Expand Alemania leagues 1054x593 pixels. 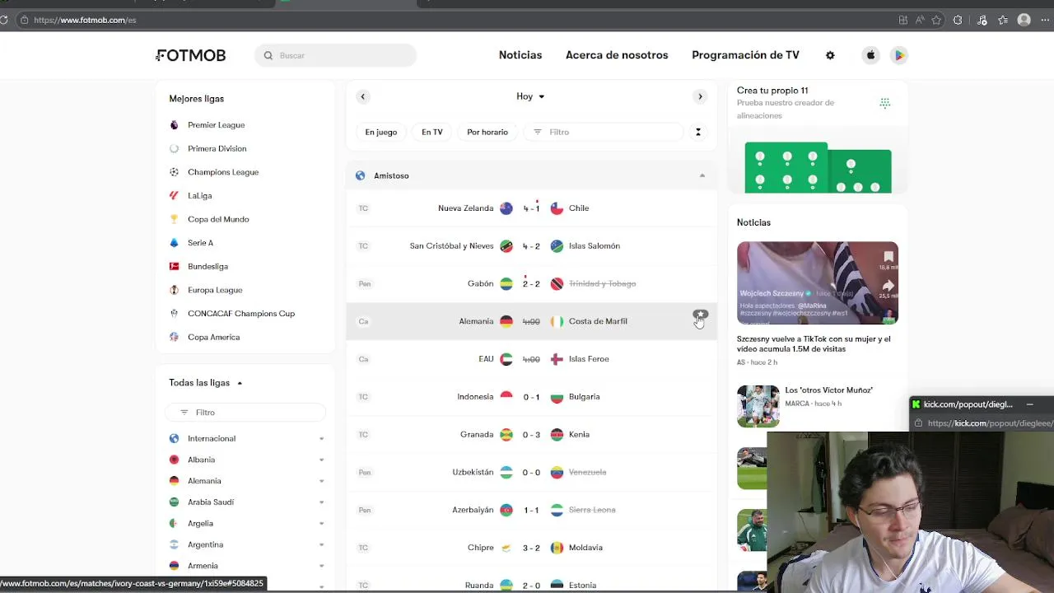[321, 481]
